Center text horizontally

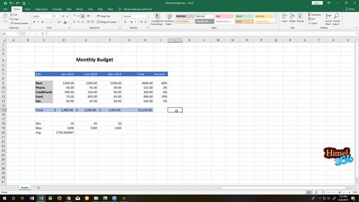(79, 22)
